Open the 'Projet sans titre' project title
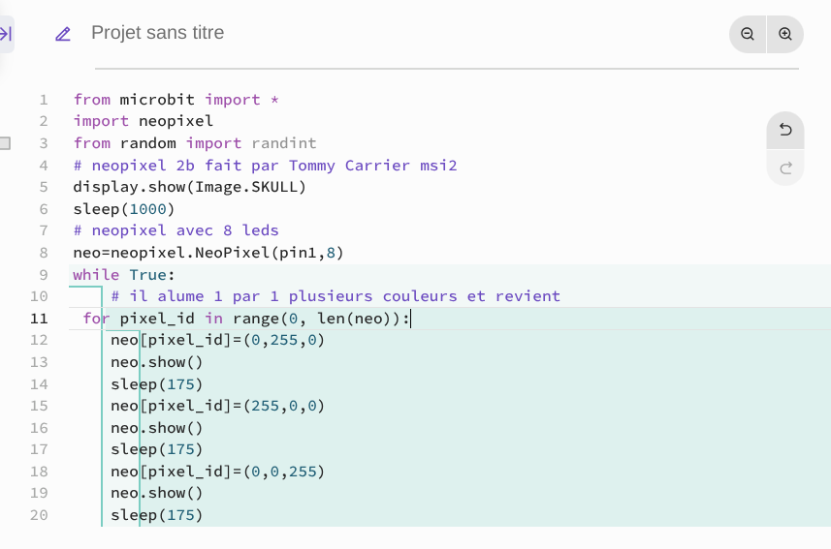 pos(157,33)
